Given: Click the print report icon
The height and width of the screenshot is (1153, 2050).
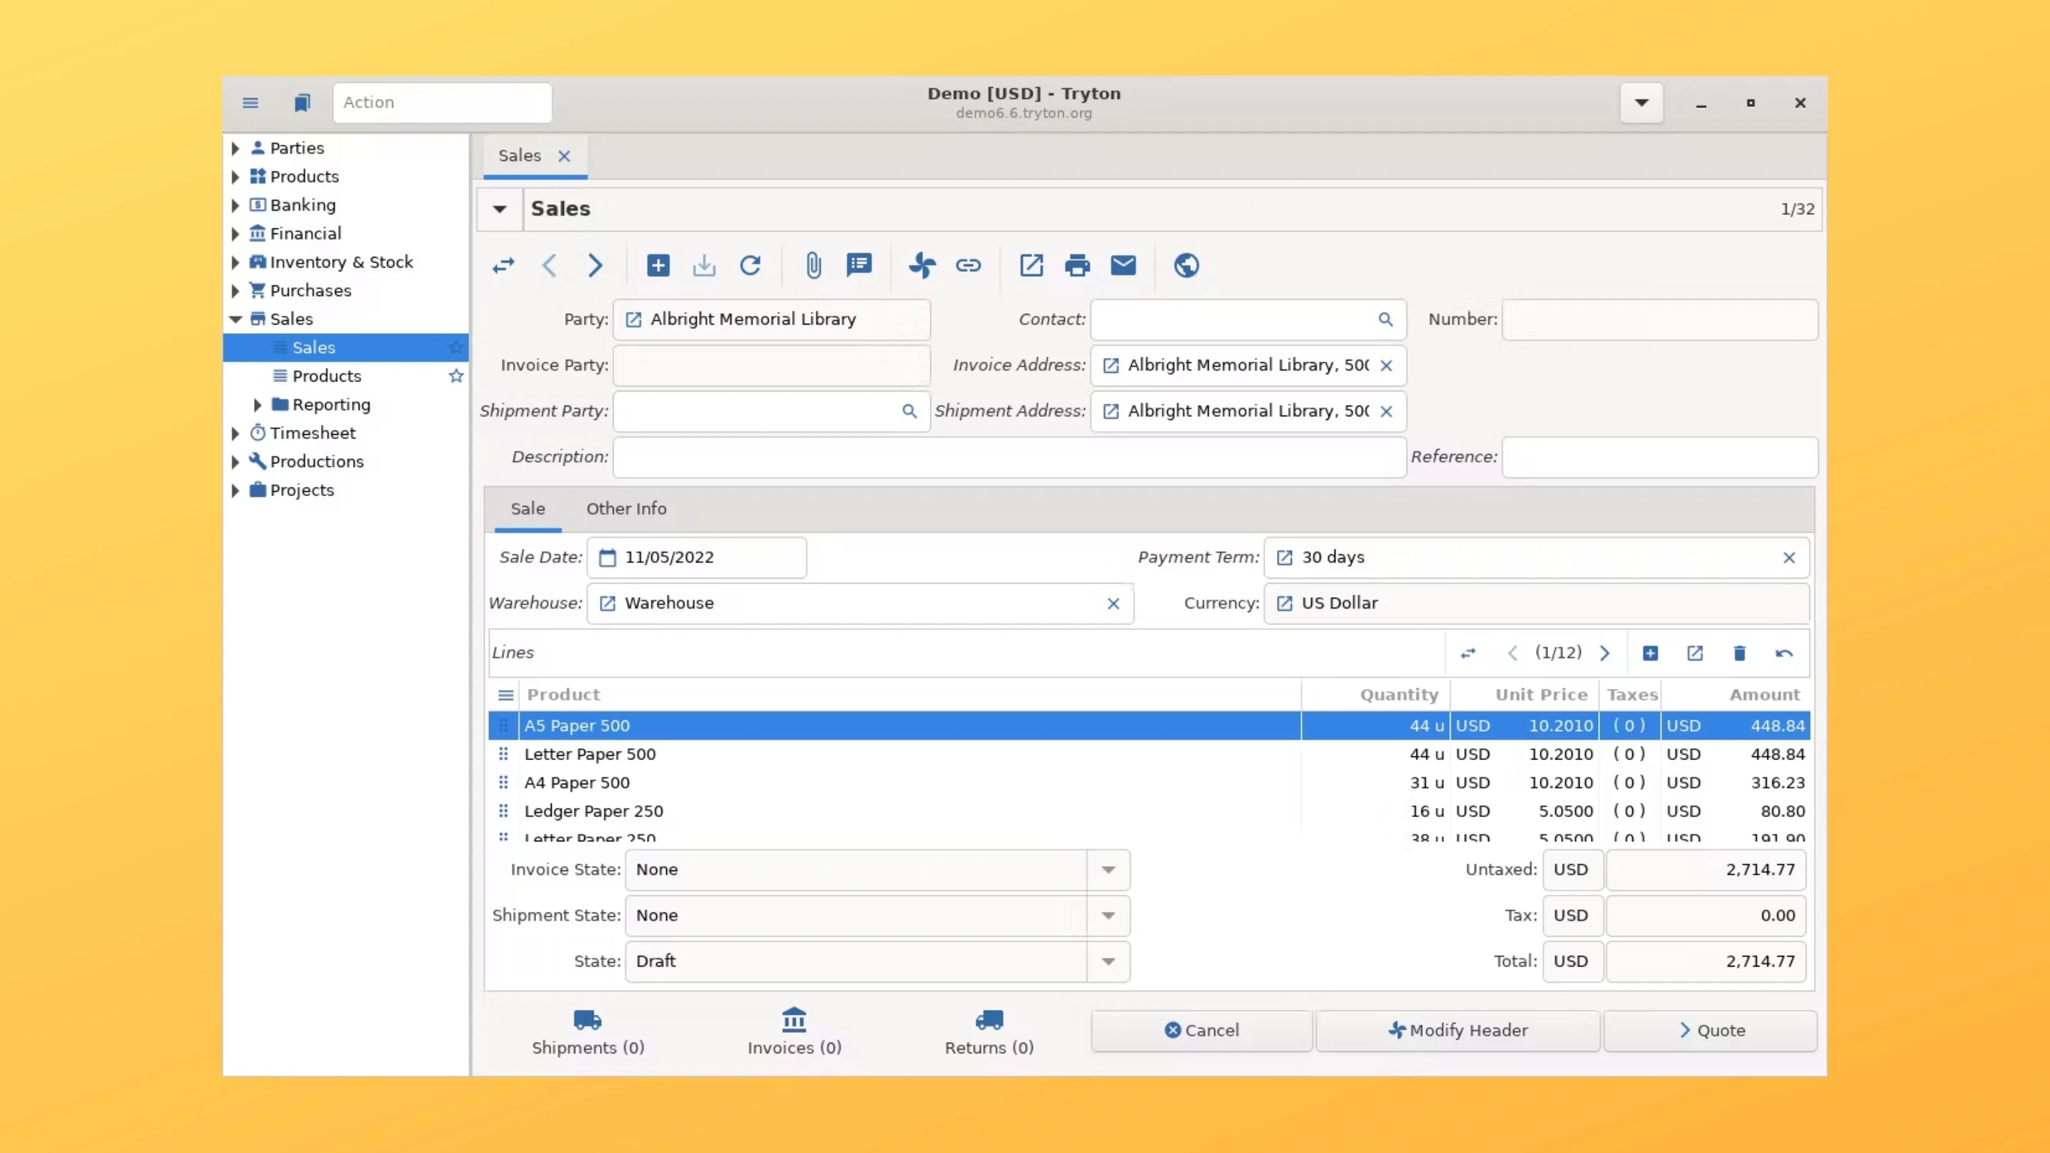Looking at the screenshot, I should 1077,265.
